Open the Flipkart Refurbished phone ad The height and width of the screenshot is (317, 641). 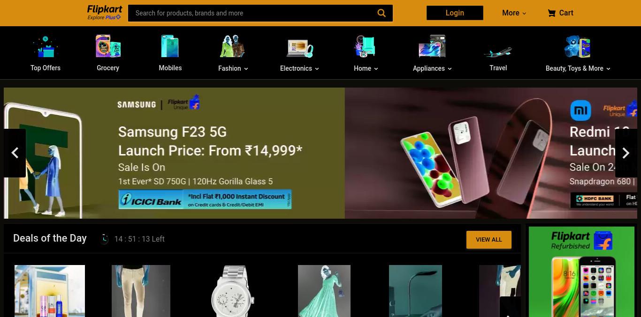[581, 272]
